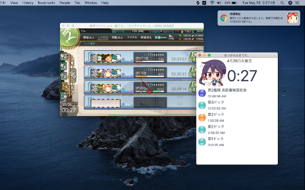
Task: Click the 12:52:02 AM time entry
Action: 217,108
